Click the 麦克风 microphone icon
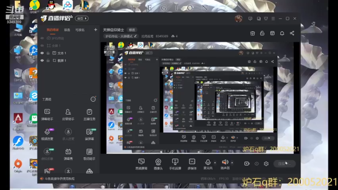This screenshot has width=338, height=190. tap(208, 162)
